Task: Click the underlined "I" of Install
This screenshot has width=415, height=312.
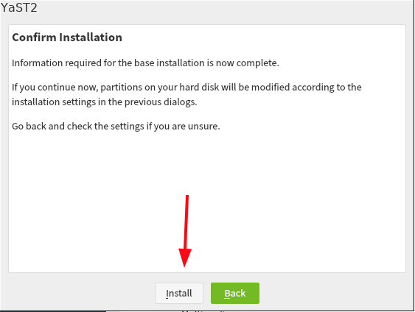Action: click(x=167, y=294)
